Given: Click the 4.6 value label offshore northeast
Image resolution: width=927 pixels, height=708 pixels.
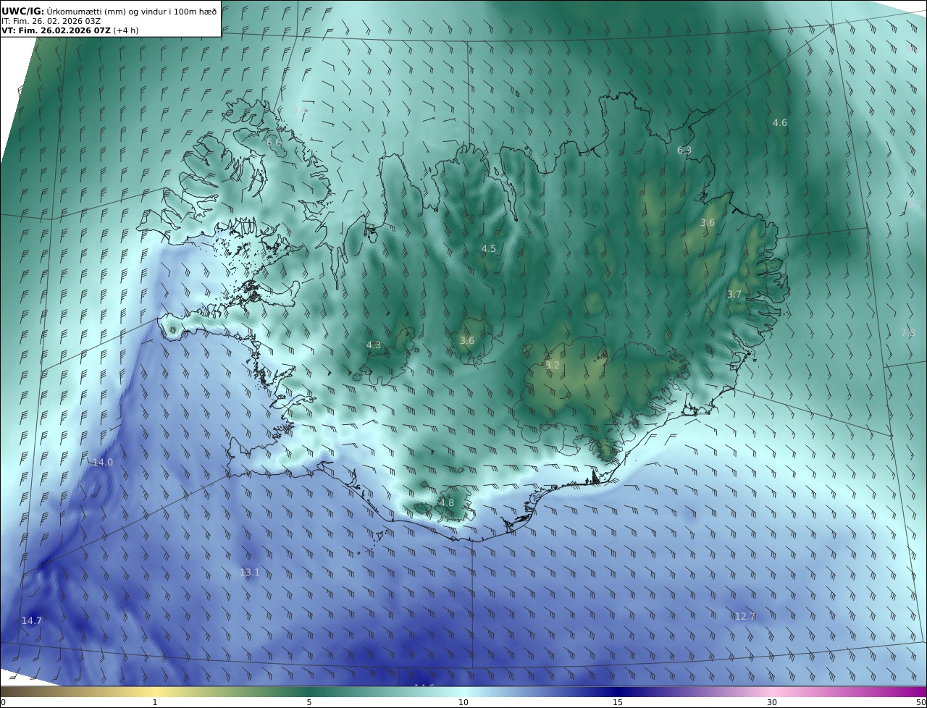Looking at the screenshot, I should pos(779,123).
